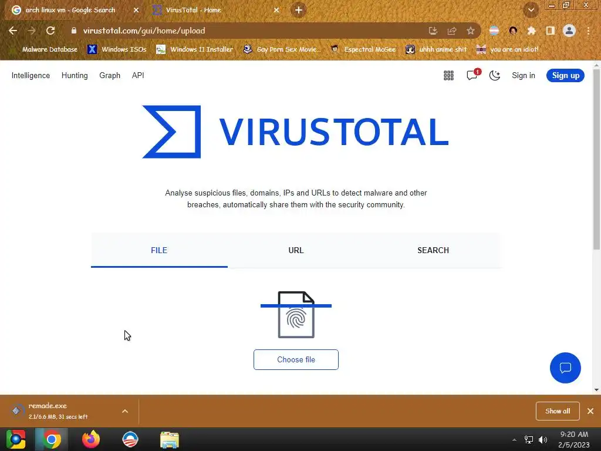Click Show all downloads button

pyautogui.click(x=558, y=411)
